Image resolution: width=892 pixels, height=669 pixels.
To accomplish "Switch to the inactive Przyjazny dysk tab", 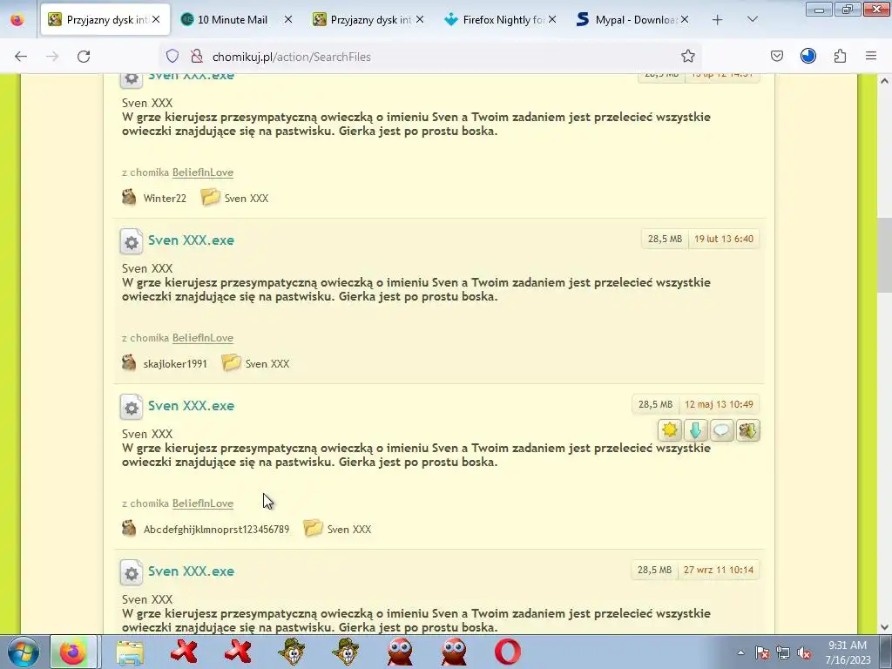I will click(368, 20).
